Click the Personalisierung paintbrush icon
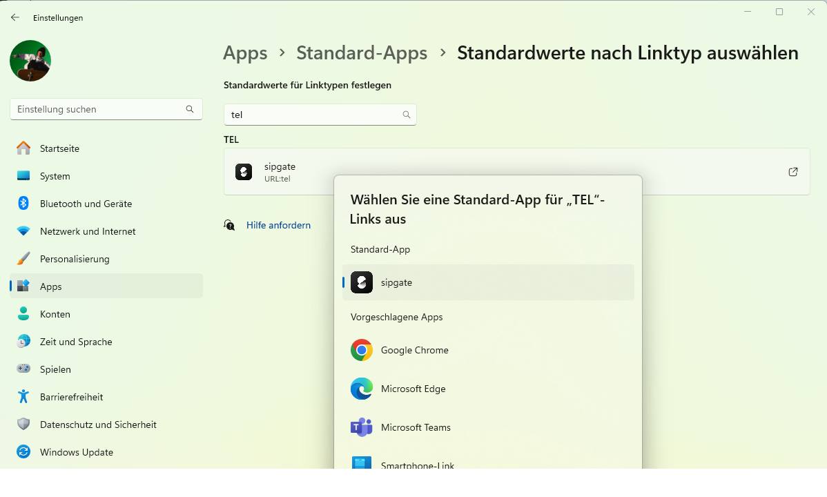Image resolution: width=827 pixels, height=497 pixels. click(23, 259)
